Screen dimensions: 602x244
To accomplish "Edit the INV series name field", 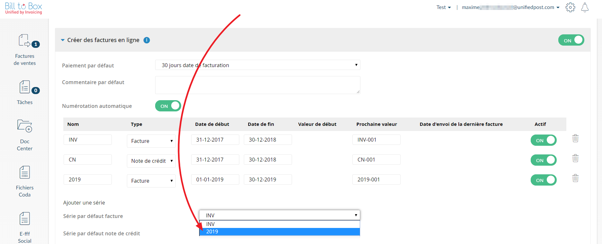I will click(x=88, y=140).
